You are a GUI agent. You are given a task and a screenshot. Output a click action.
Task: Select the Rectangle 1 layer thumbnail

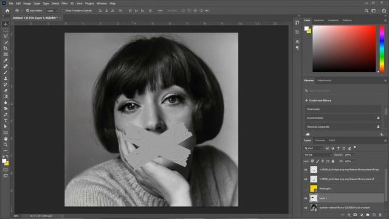(x=314, y=189)
